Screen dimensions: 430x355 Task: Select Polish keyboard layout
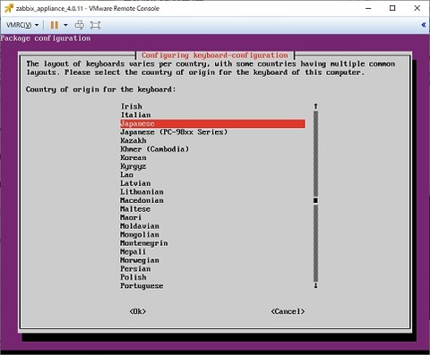[x=133, y=277]
